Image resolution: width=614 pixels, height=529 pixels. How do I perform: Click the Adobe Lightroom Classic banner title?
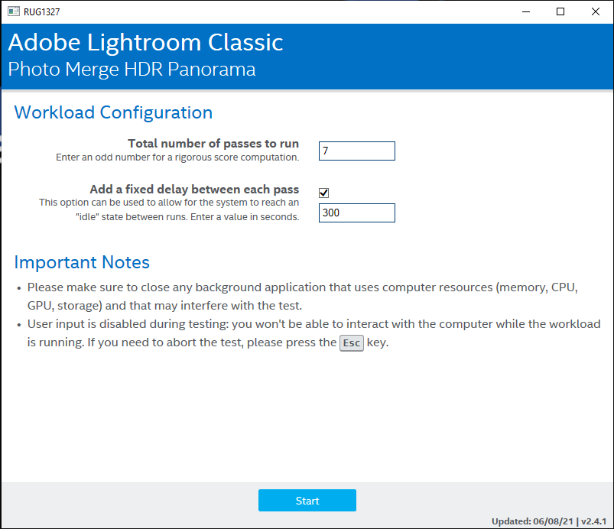146,42
